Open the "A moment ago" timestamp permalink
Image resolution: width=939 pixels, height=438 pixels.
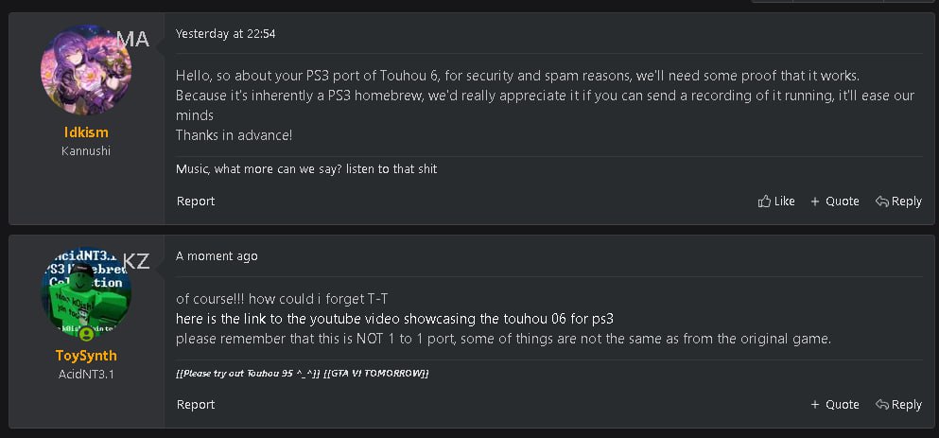tap(217, 256)
